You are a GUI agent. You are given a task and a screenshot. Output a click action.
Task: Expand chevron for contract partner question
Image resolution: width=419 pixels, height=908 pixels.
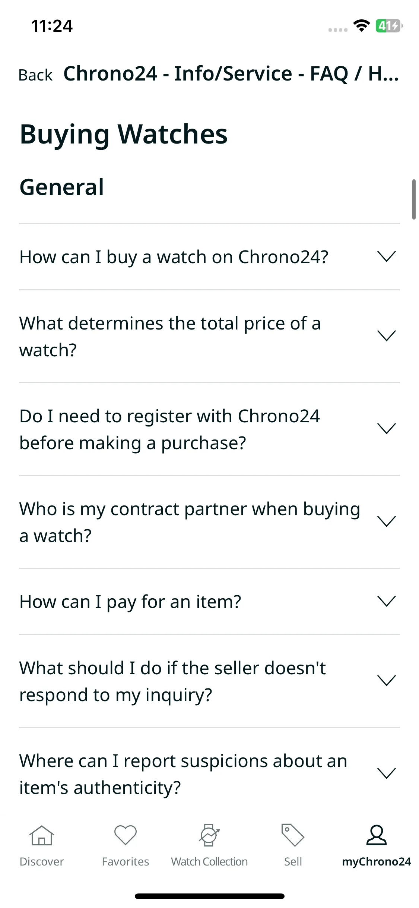[386, 521]
